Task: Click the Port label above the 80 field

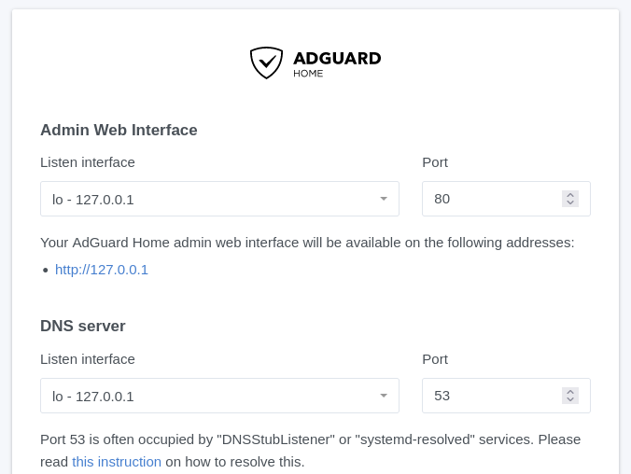Action: [x=435, y=162]
